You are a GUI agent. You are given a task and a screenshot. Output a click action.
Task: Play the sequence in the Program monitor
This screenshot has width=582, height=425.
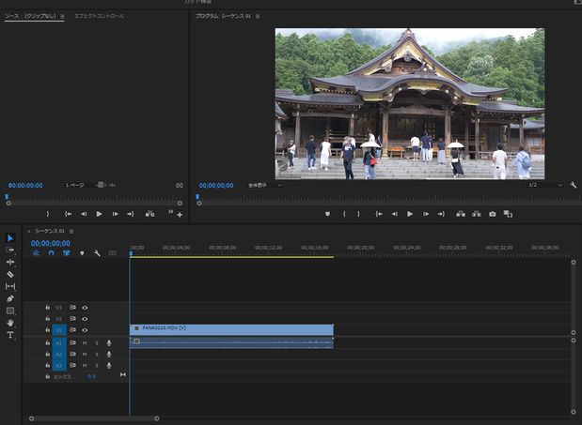[410, 214]
